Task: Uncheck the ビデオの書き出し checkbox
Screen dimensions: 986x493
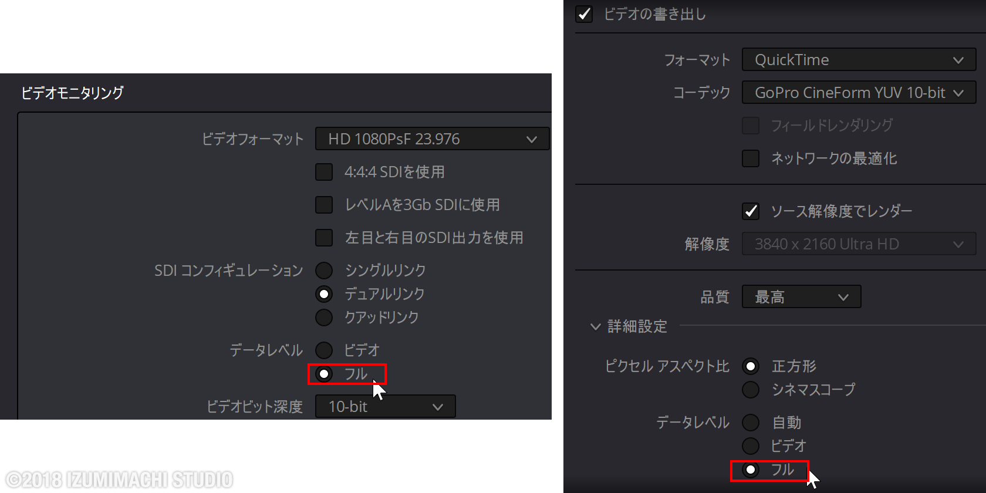Action: (x=584, y=14)
